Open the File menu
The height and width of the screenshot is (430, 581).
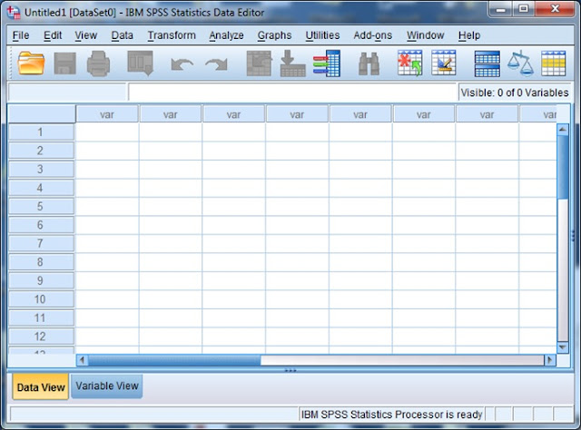(21, 35)
